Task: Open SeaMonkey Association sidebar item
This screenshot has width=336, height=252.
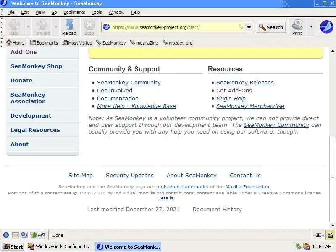Action: [28, 98]
